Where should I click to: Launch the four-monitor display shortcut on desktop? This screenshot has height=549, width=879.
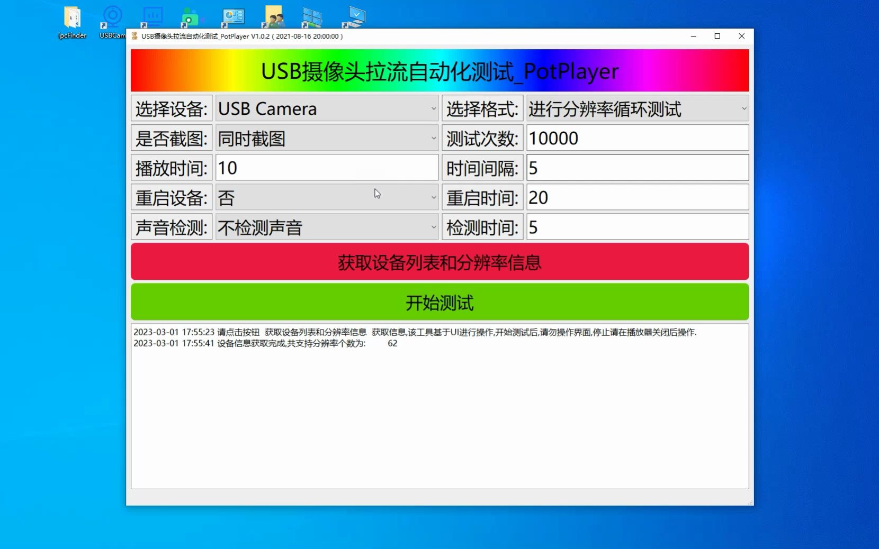[312, 16]
